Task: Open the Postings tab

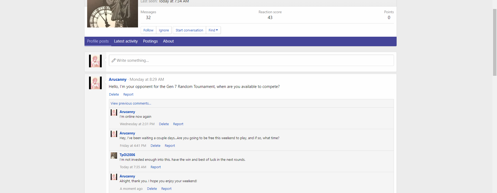Action: click(150, 41)
